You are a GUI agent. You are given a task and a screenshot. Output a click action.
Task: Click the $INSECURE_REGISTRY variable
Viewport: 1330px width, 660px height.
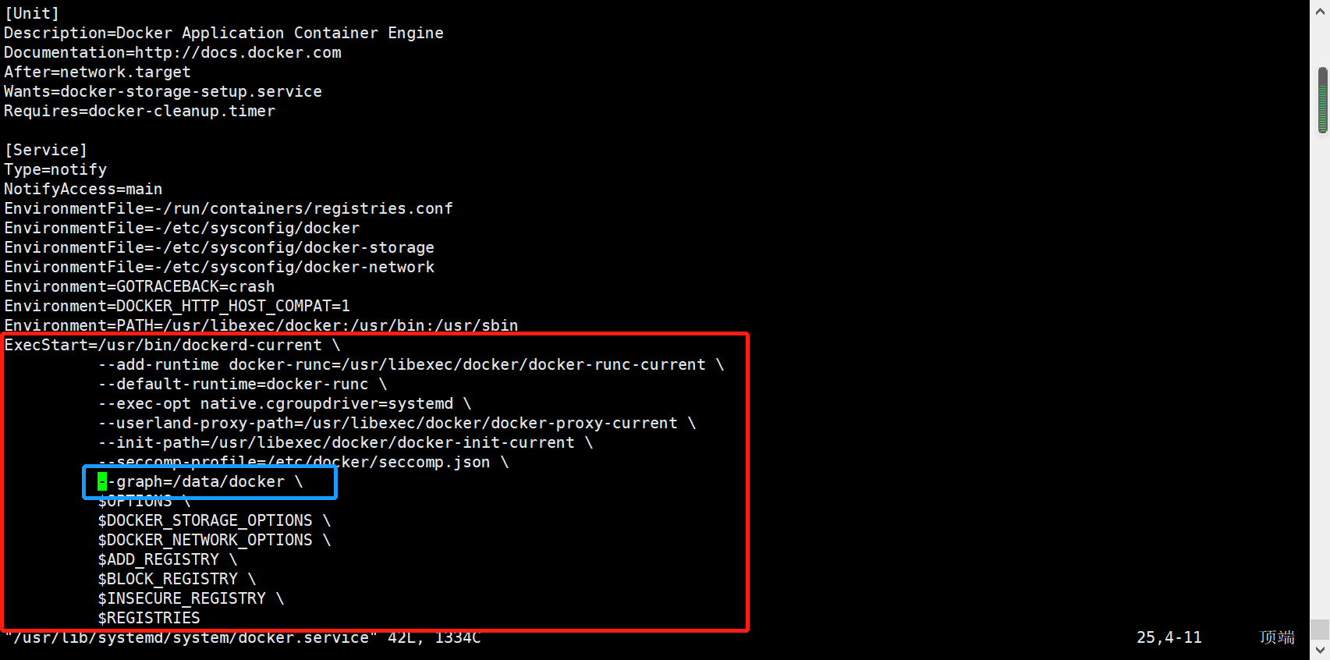tap(182, 598)
